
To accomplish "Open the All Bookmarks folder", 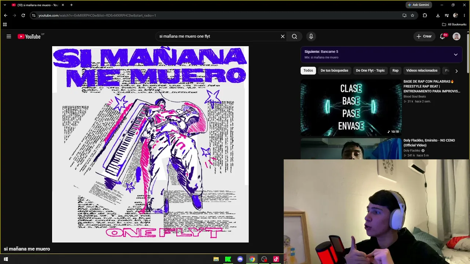I will tap(454, 25).
